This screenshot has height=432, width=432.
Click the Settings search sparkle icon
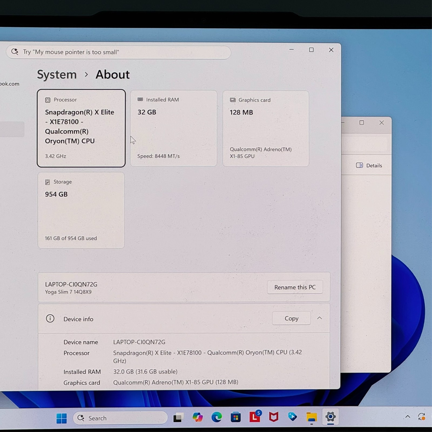click(15, 52)
